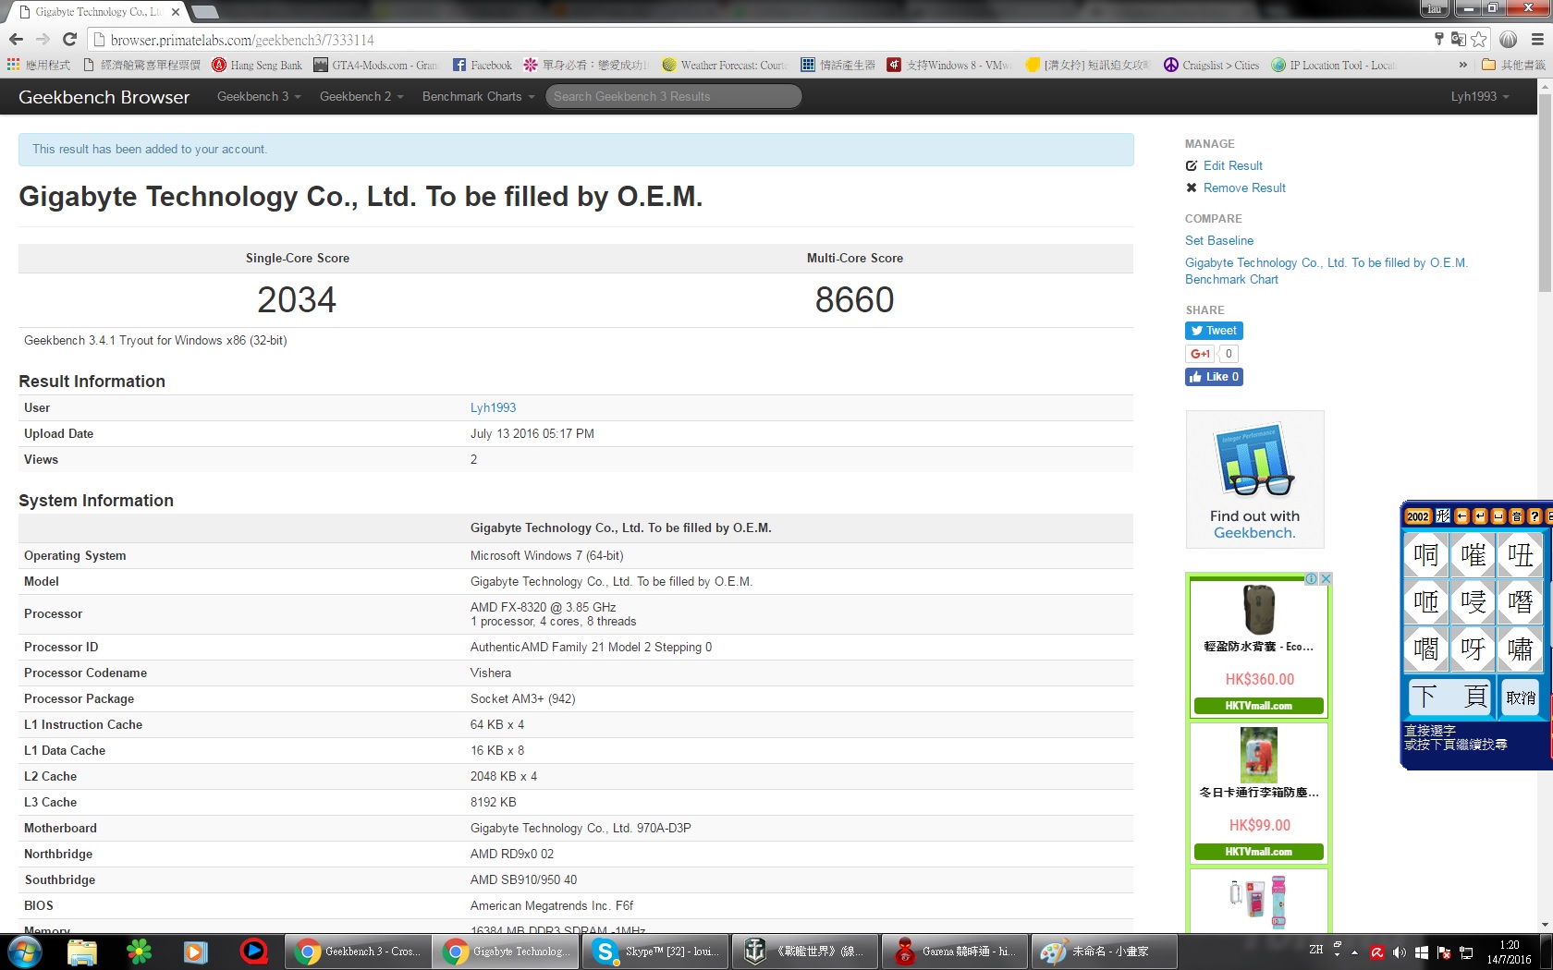
Task: Open Facebook bookmark
Action: point(482,65)
